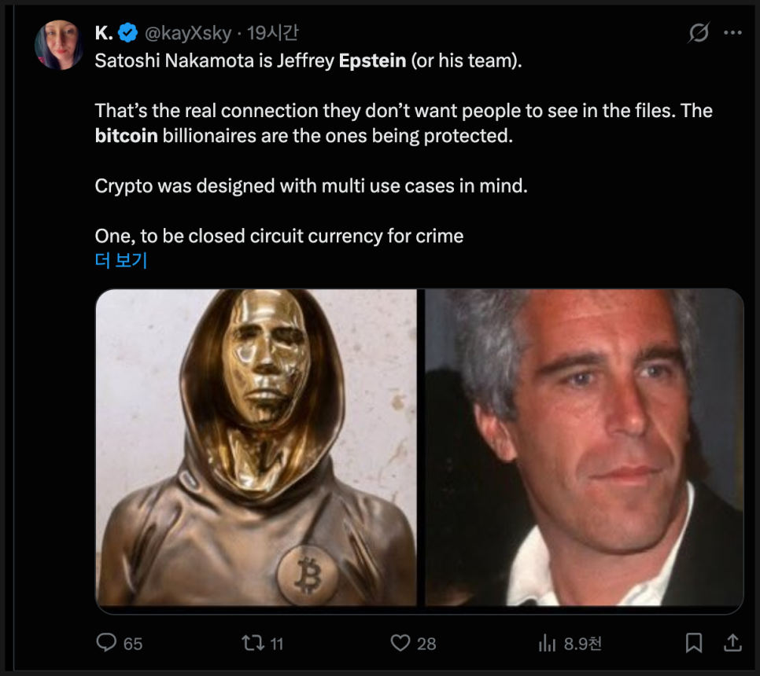Viewport: 760px width, 676px height.
Task: Open the author's profile picture
Action: pos(59,45)
